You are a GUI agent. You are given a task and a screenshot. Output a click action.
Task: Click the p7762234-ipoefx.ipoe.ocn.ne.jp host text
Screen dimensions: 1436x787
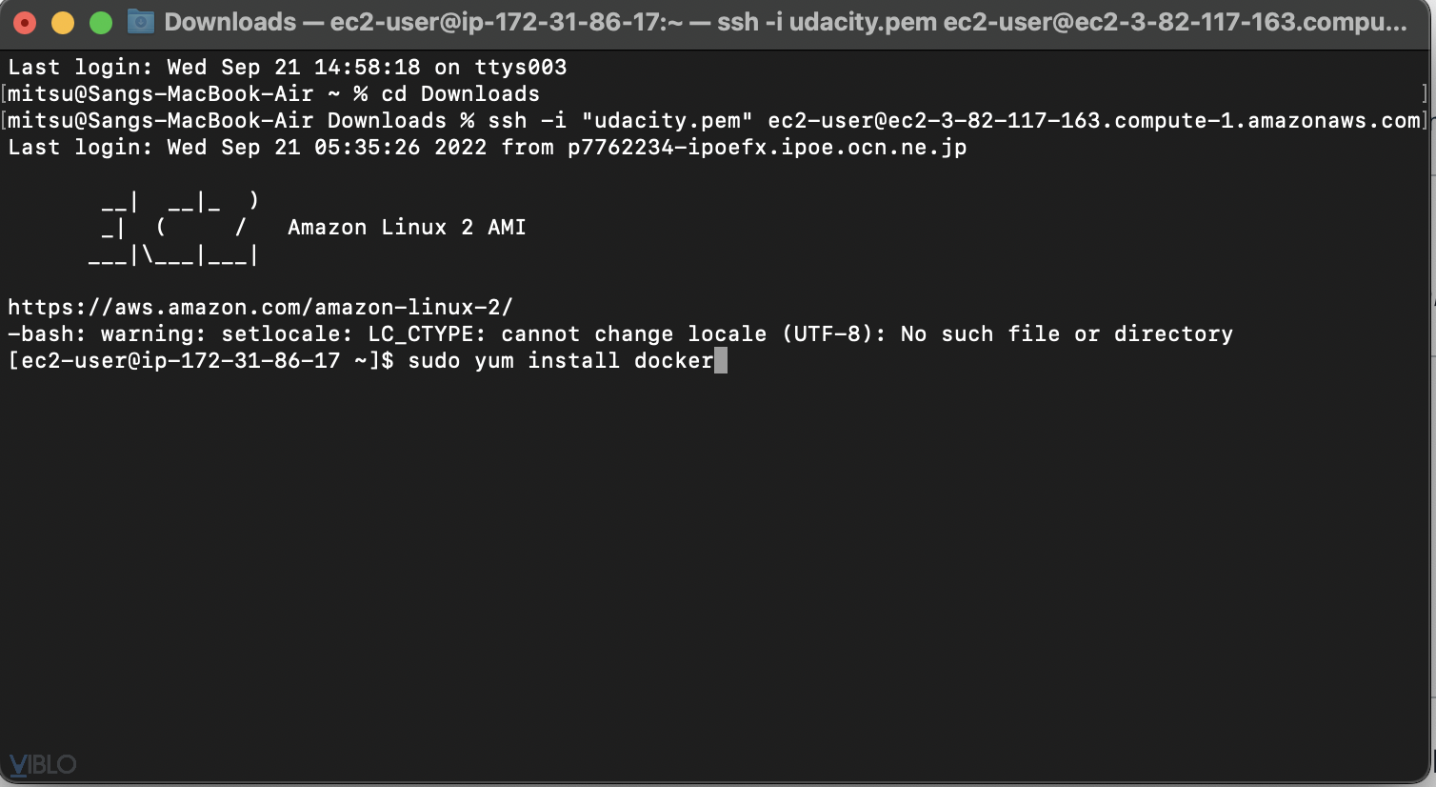[767, 147]
